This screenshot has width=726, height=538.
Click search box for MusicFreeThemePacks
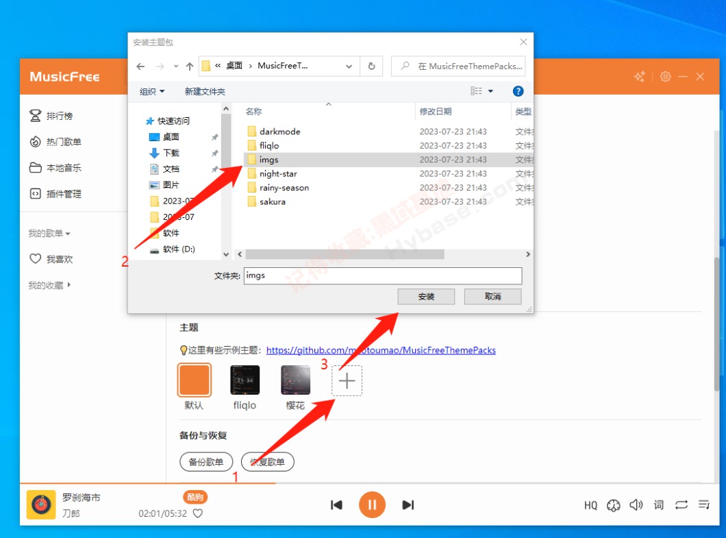point(458,66)
